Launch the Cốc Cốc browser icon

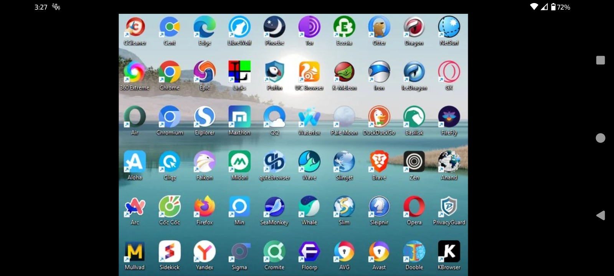[170, 206]
